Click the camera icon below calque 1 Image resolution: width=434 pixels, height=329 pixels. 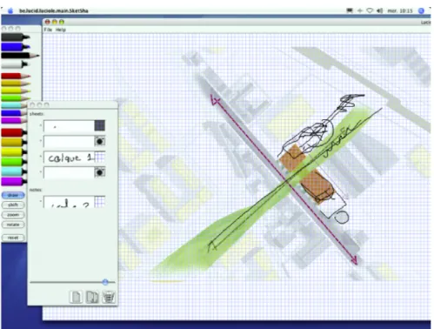[100, 172]
